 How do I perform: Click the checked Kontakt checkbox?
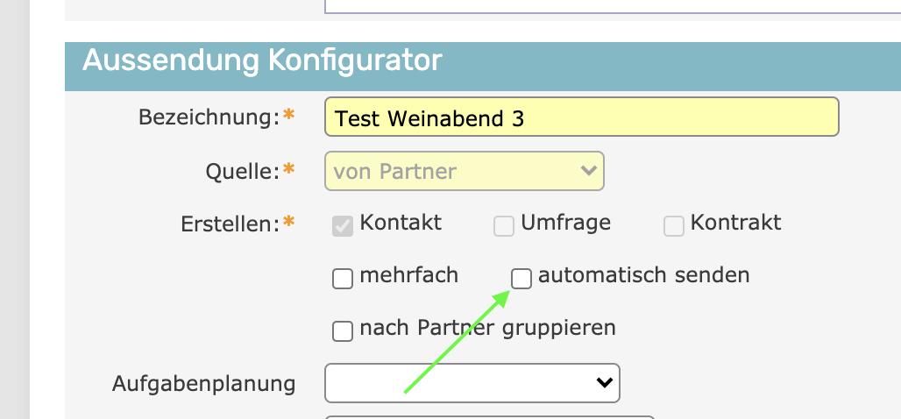[343, 226]
